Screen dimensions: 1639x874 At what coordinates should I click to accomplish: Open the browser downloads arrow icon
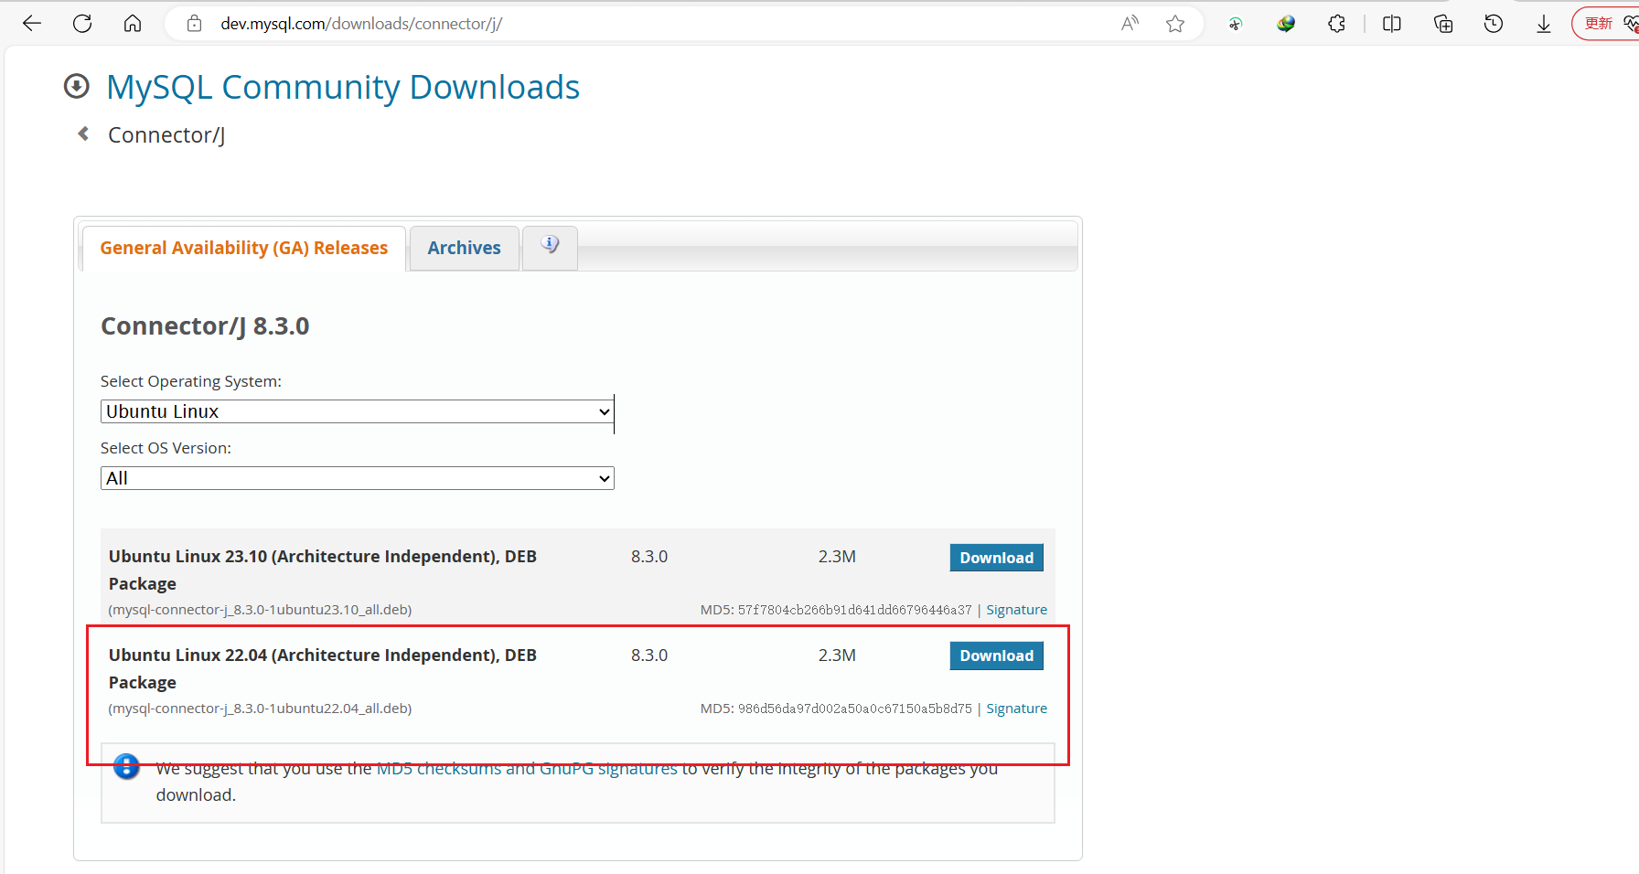[1544, 24]
